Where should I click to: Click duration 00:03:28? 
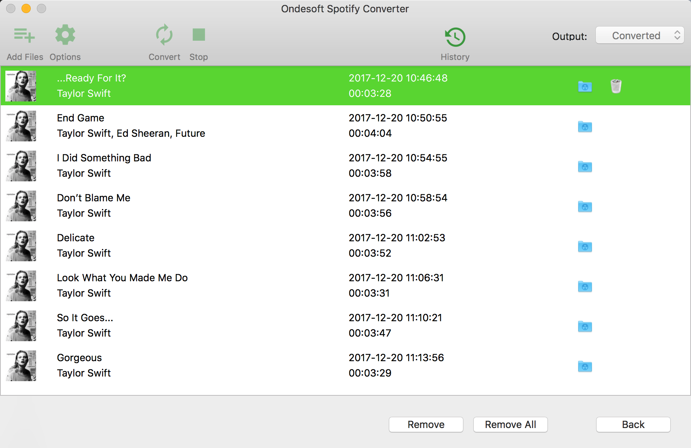370,93
